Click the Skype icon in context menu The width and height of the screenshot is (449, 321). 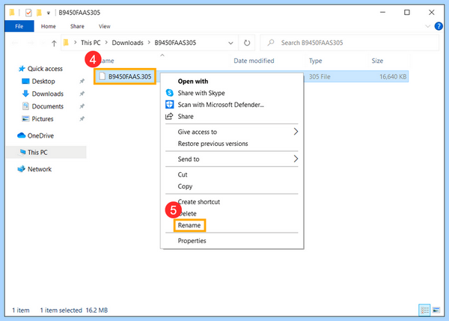pyautogui.click(x=170, y=93)
